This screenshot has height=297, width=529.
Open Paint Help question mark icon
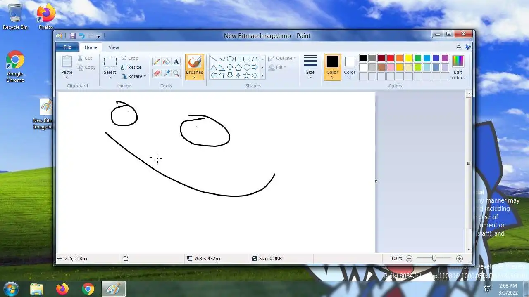click(x=468, y=47)
